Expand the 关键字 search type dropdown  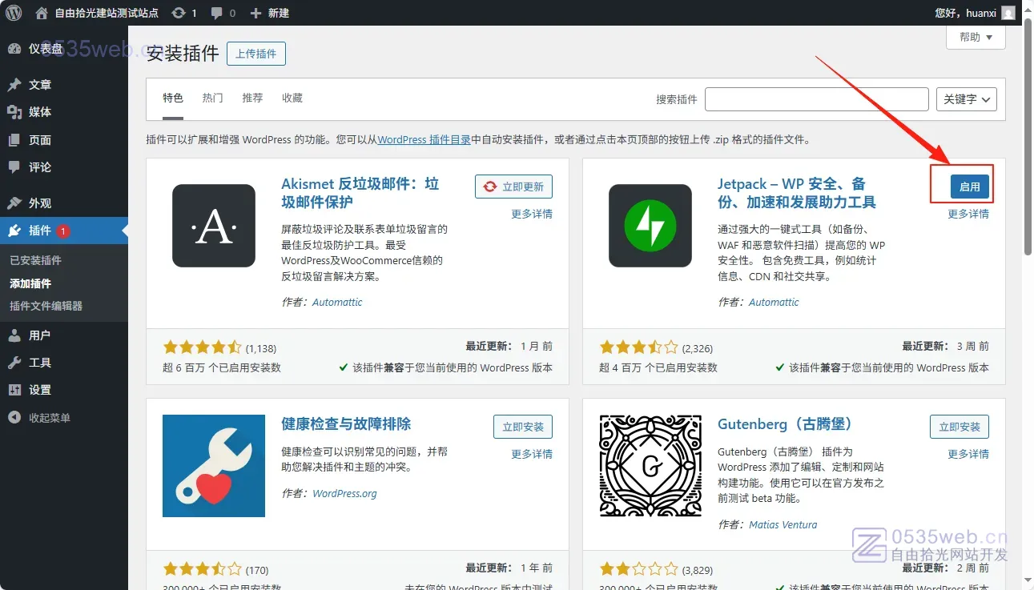pos(966,99)
